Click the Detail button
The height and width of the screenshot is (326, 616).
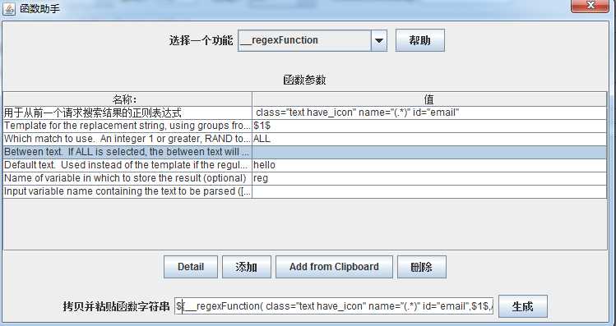tap(191, 267)
